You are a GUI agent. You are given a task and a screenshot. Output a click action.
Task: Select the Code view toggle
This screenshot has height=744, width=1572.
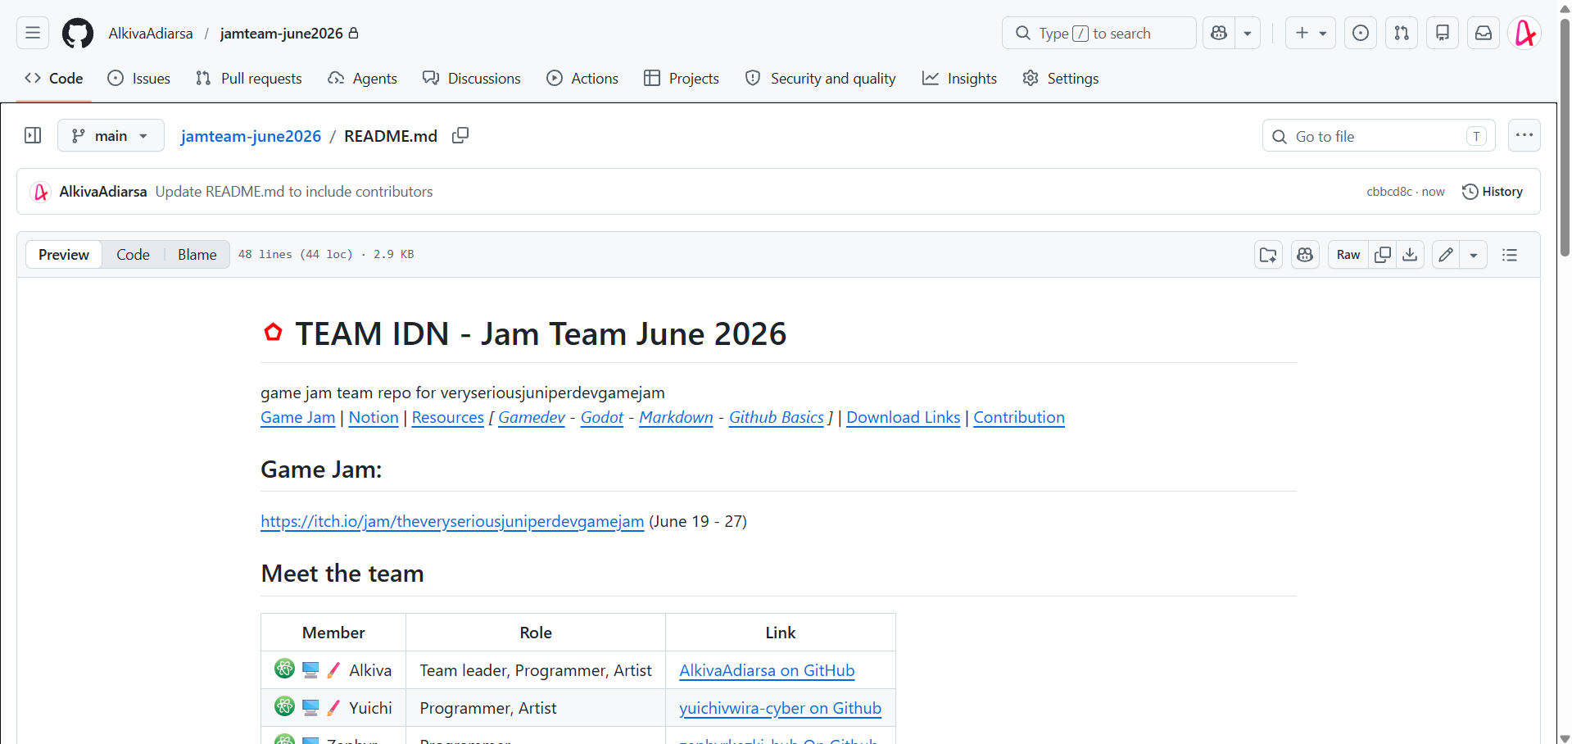133,255
